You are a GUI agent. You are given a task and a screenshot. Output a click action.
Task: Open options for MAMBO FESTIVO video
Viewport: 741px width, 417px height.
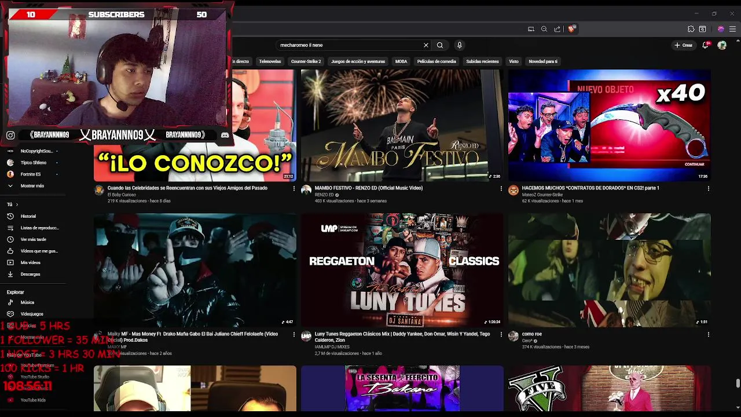click(x=501, y=188)
